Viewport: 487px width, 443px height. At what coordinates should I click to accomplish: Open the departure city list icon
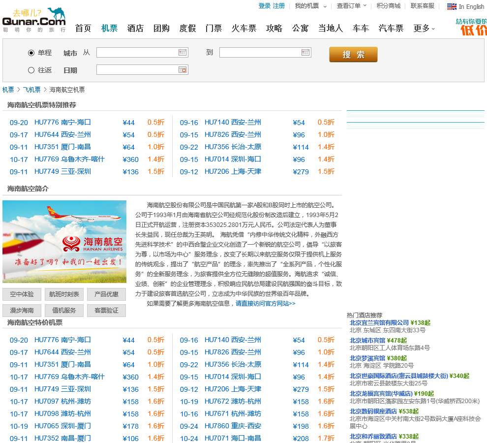point(183,52)
